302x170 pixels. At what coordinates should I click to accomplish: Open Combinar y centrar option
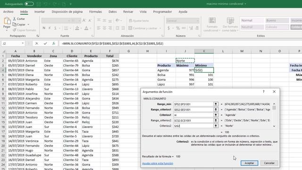point(143,28)
